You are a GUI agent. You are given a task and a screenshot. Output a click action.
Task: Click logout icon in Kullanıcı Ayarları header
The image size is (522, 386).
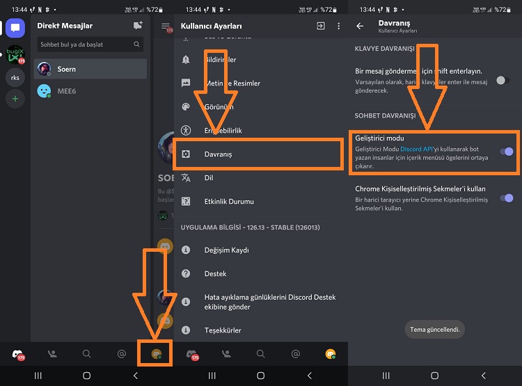(321, 26)
